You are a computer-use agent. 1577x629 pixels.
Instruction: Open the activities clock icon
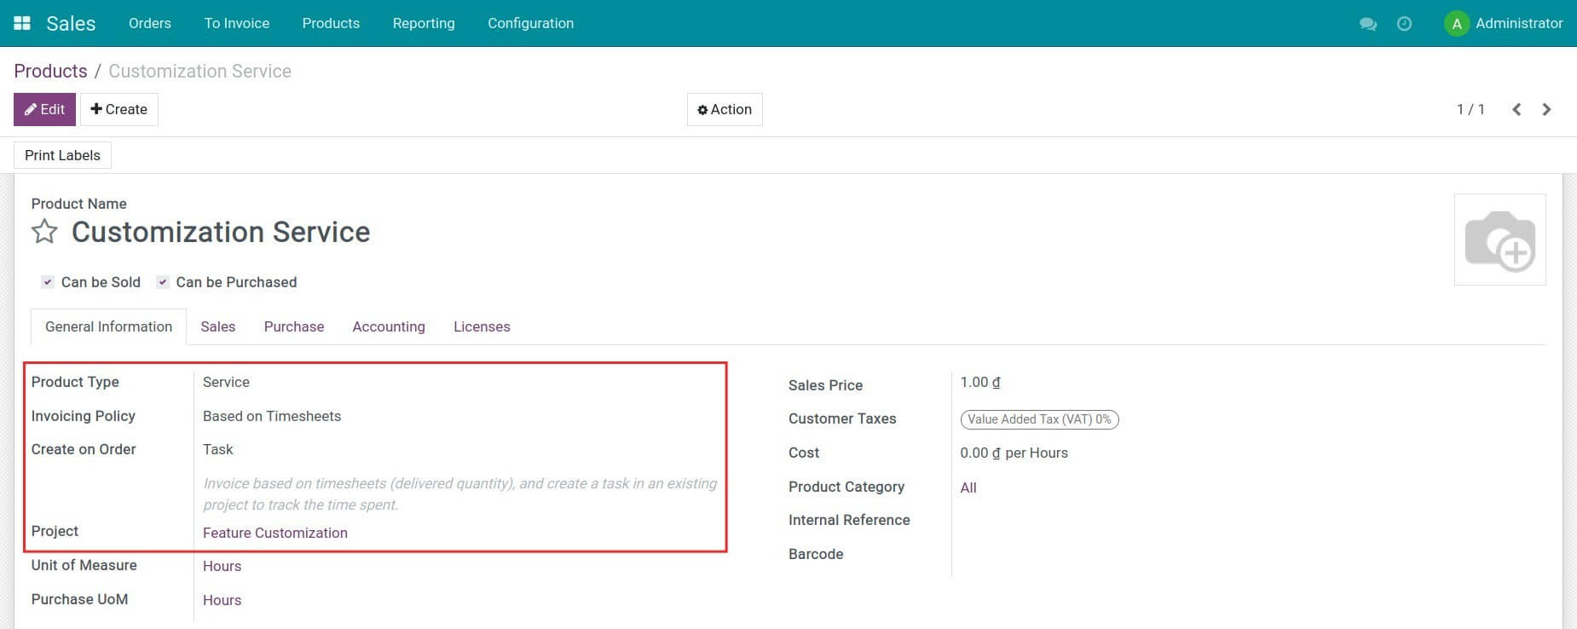[1404, 24]
